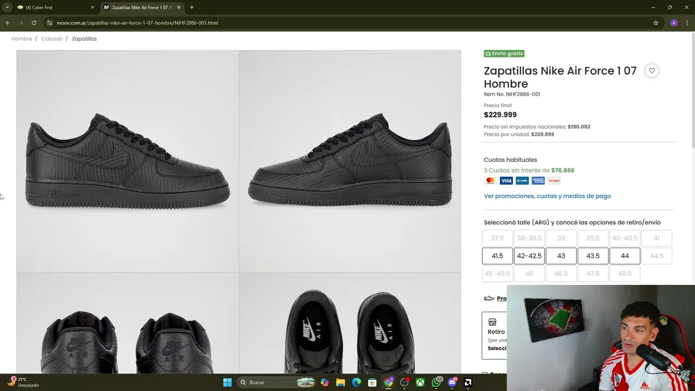Select the unavailable size 39
The width and height of the screenshot is (695, 391).
tap(561, 238)
